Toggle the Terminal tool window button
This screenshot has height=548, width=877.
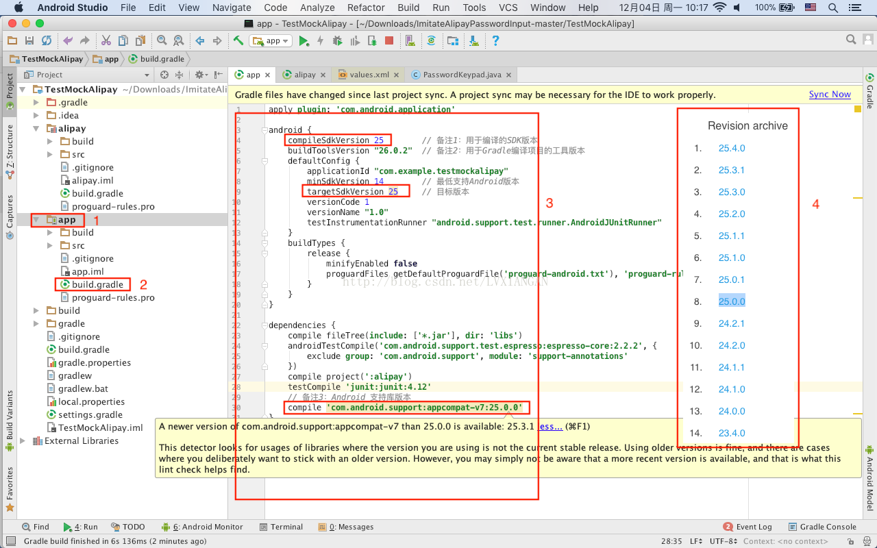[x=281, y=527]
